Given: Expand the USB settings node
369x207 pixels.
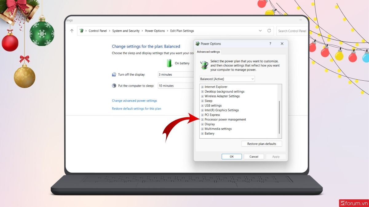Looking at the screenshot, I should pyautogui.click(x=202, y=105).
